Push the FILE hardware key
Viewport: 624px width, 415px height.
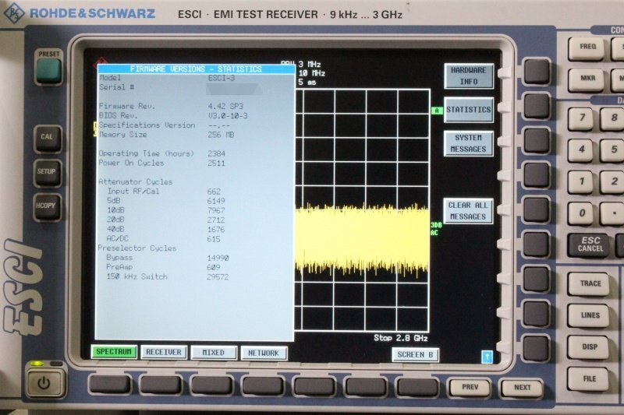click(589, 379)
